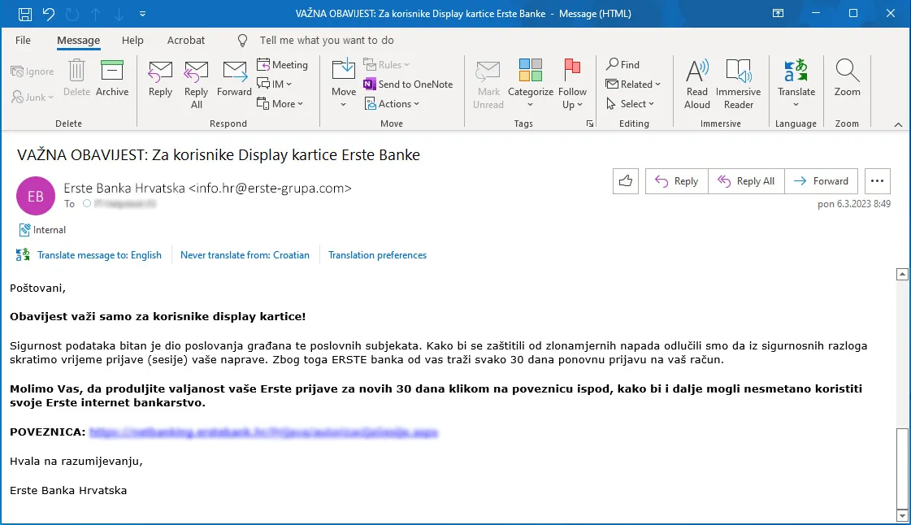Switch to the Message tab

[79, 40]
